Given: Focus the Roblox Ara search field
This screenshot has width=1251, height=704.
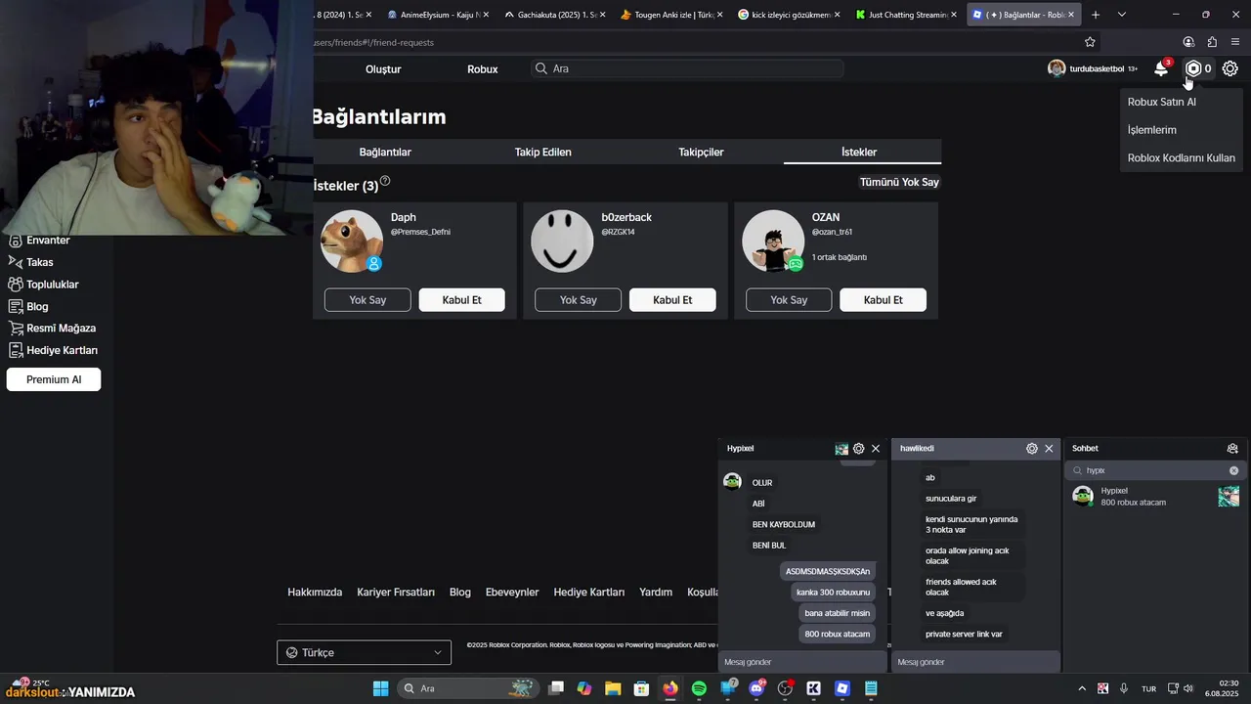Looking at the screenshot, I should coord(687,68).
